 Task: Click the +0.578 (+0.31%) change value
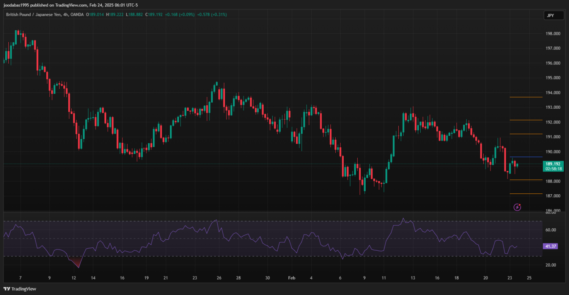point(212,14)
